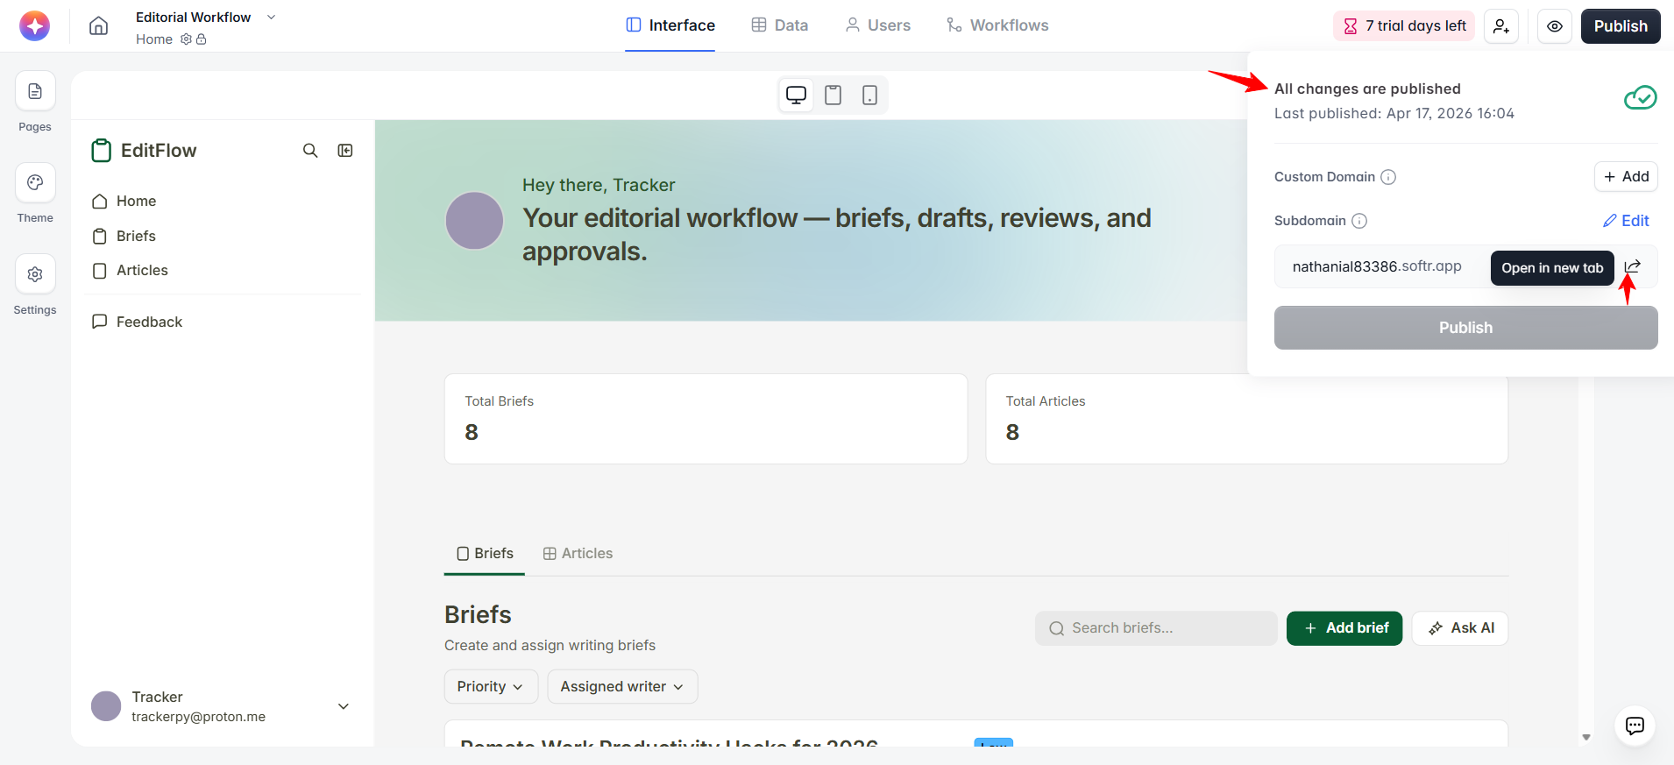This screenshot has height=765, width=1674.
Task: Click Tracker avatar in sidebar footer
Action: click(x=106, y=706)
